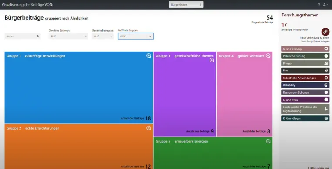Expand Gruppe 2 with plus icon
Screen dimensions: 332x169
tap(149, 128)
